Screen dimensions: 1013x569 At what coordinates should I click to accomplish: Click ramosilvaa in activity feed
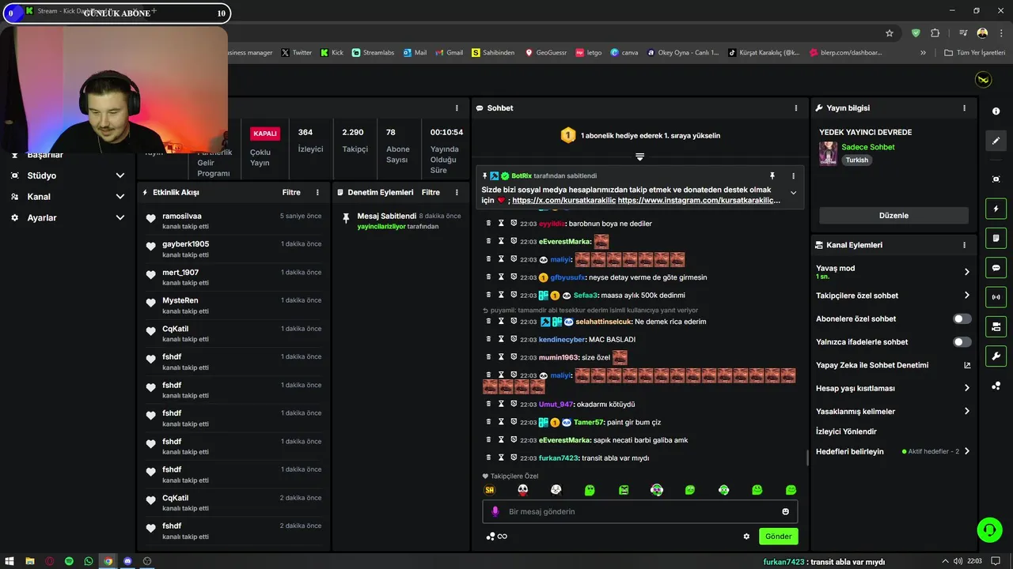point(182,216)
